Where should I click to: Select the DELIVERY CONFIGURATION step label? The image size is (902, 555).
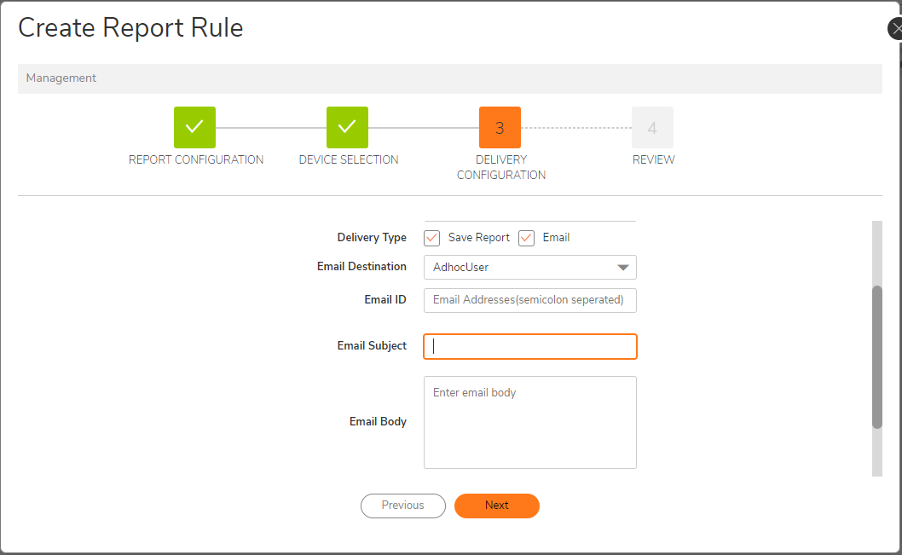[x=500, y=167]
